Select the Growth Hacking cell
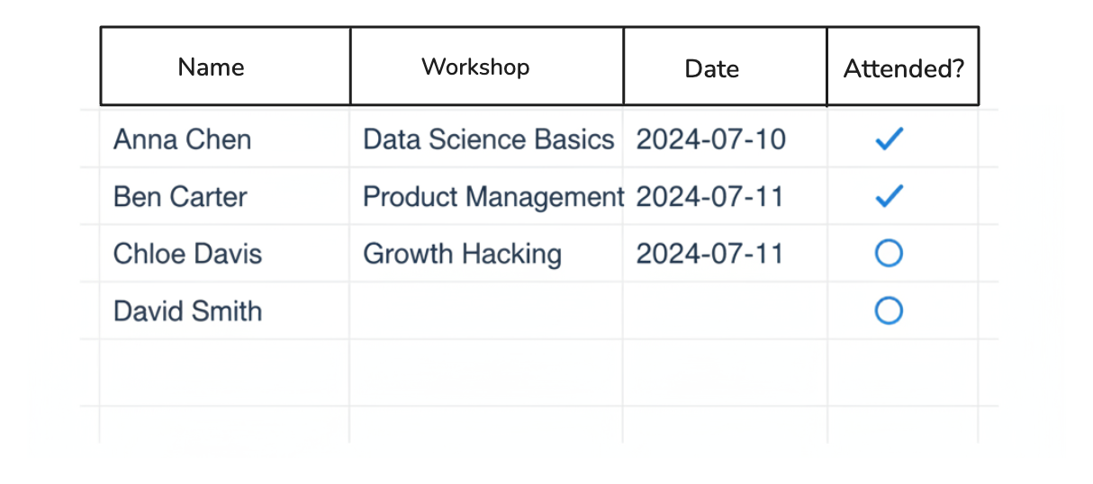Viewport: 1093px width, 484px height. coord(462,254)
